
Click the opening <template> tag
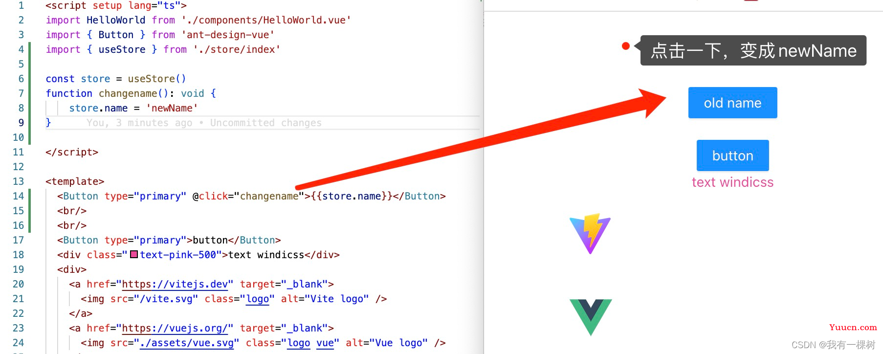pos(75,181)
